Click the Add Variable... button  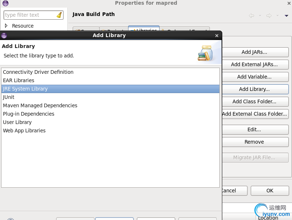[255, 77]
